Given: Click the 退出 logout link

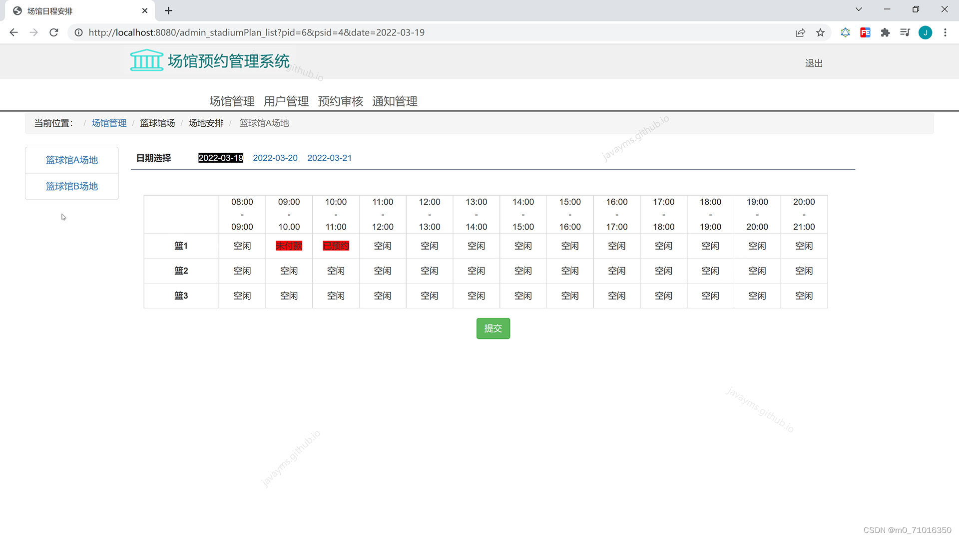Looking at the screenshot, I should pyautogui.click(x=814, y=63).
